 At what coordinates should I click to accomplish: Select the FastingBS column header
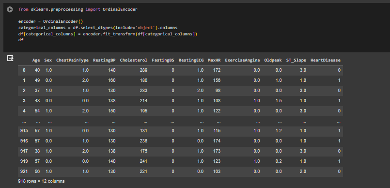(163, 60)
